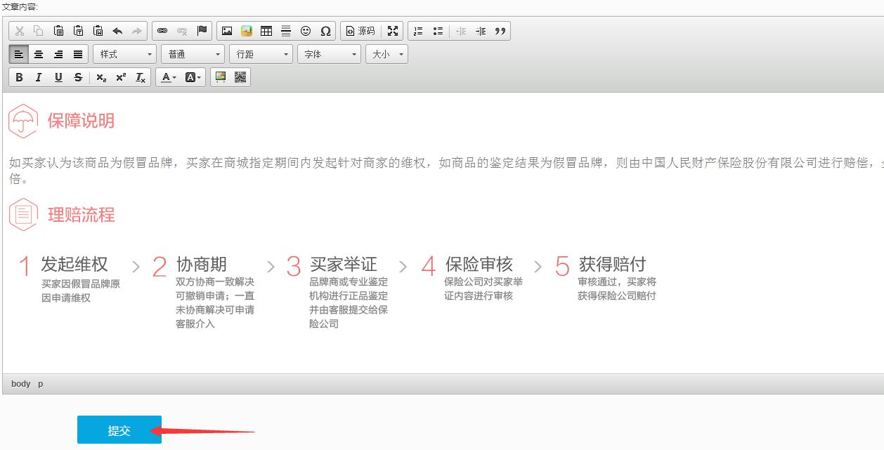Insert a bulleted list

(x=438, y=31)
